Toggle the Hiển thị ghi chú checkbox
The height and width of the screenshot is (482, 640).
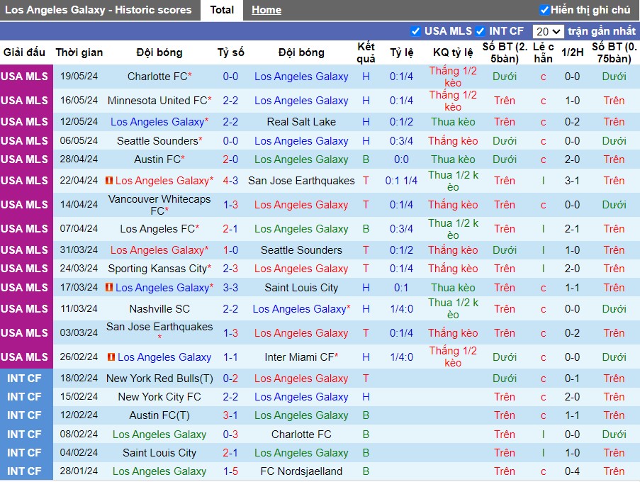(x=544, y=10)
